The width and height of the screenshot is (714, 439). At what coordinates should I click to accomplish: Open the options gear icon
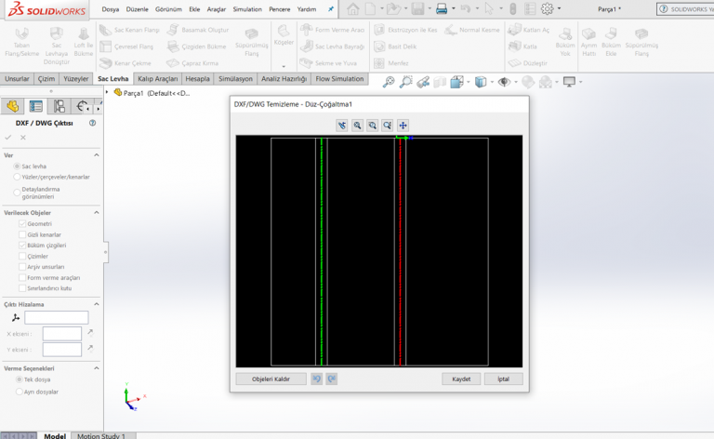(547, 9)
